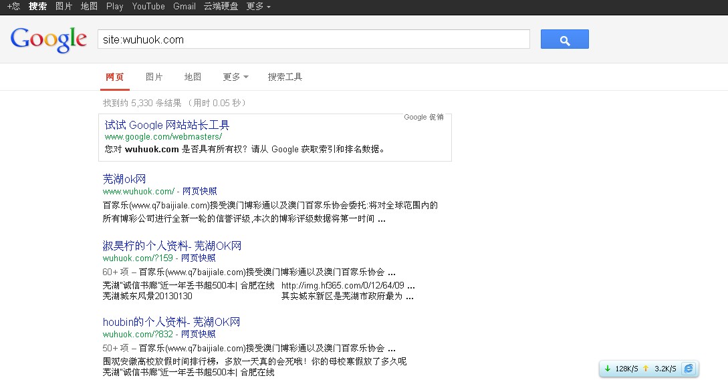Click the 128K/S download speed value
The width and height of the screenshot is (728, 380).
(x=626, y=369)
